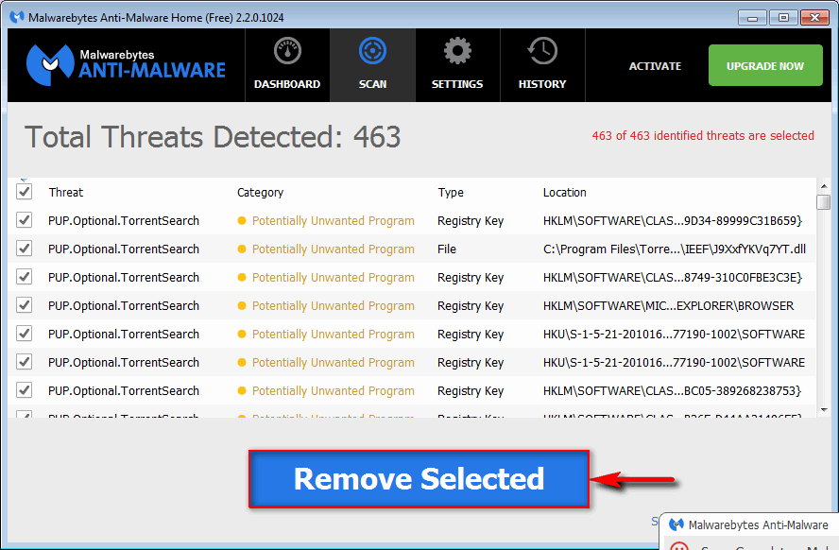839x550 pixels.
Task: Click '463 of 463 identified threats are selected' text
Action: tap(703, 136)
